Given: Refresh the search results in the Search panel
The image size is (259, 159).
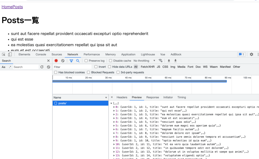Looking at the screenshot, I should pos(42,67).
